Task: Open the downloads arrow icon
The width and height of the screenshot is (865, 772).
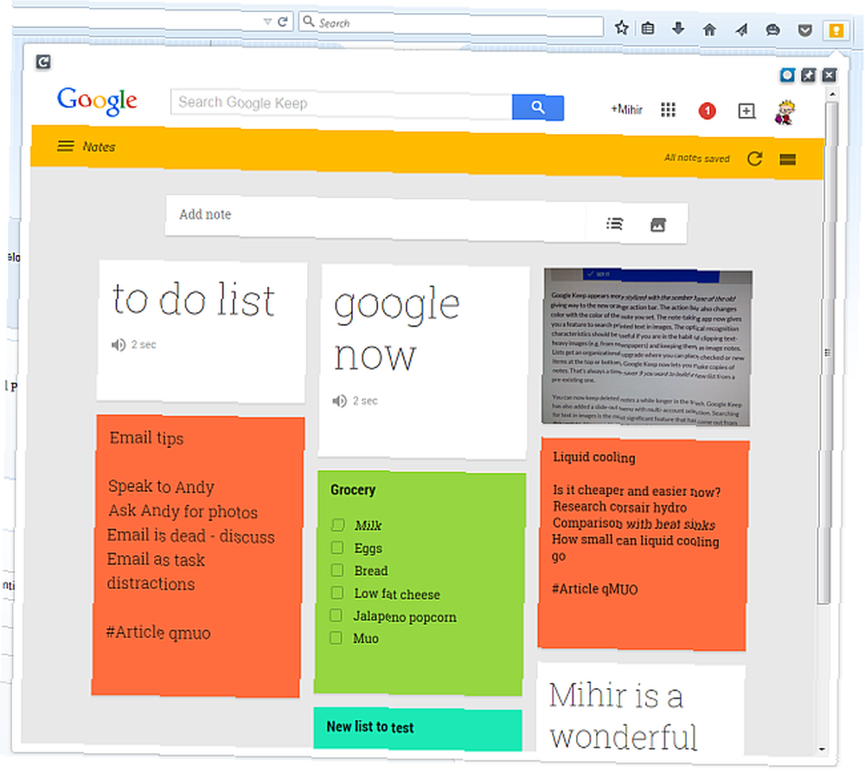Action: 678,29
